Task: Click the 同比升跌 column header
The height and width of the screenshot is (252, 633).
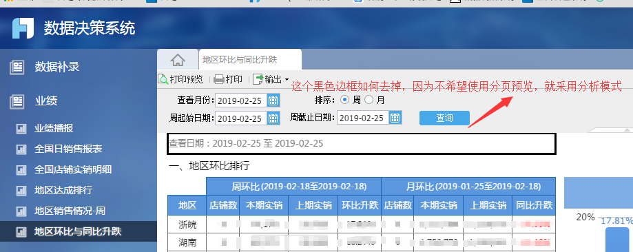Action: 534,205
